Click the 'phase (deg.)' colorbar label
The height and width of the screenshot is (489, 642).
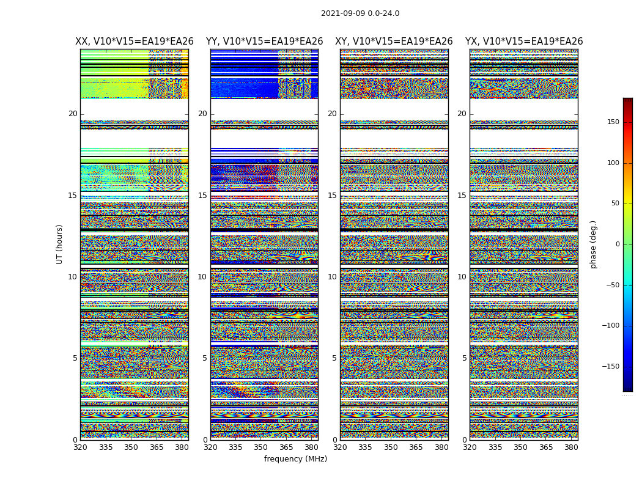click(593, 244)
